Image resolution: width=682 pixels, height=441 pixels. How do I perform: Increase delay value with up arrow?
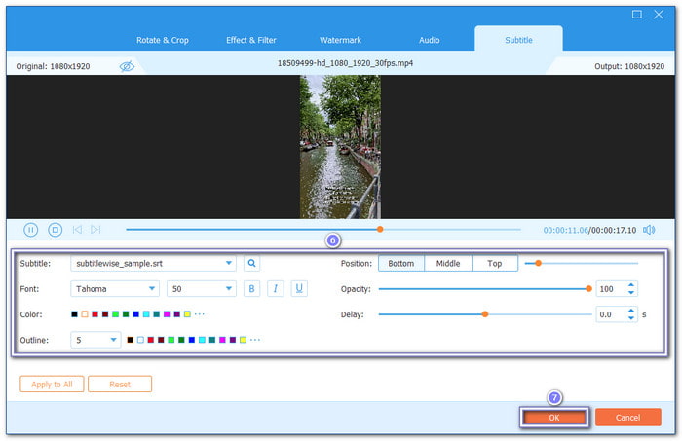pos(630,311)
